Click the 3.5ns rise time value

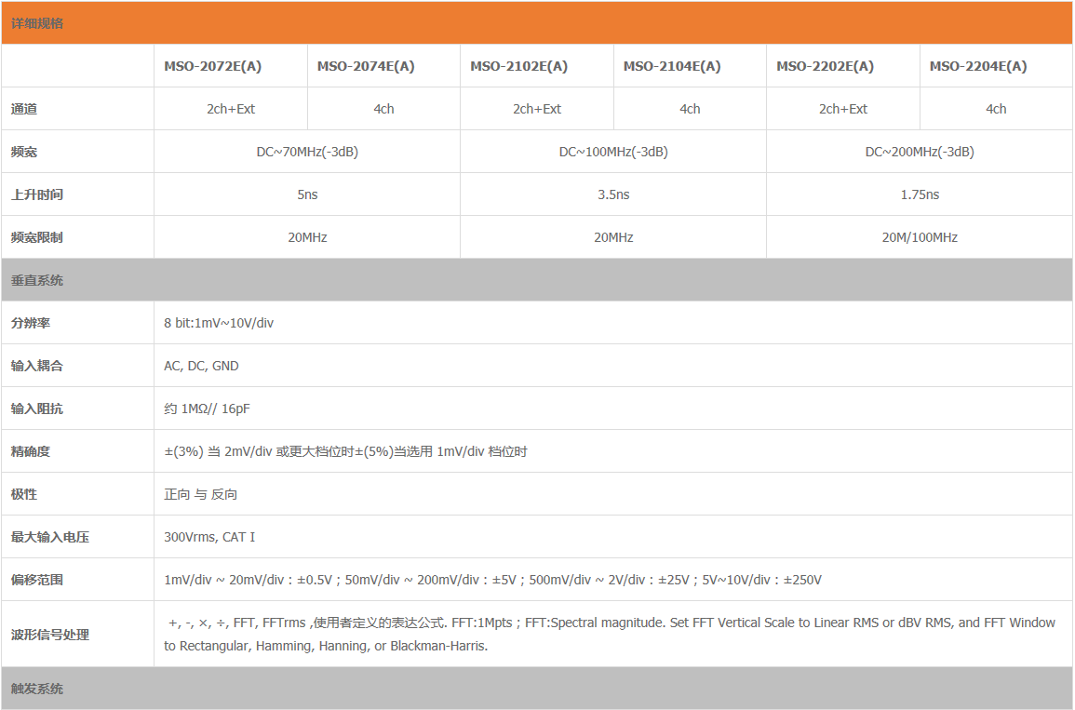(x=613, y=194)
